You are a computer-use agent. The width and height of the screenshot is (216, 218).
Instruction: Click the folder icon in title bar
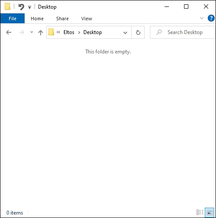click(x=7, y=6)
